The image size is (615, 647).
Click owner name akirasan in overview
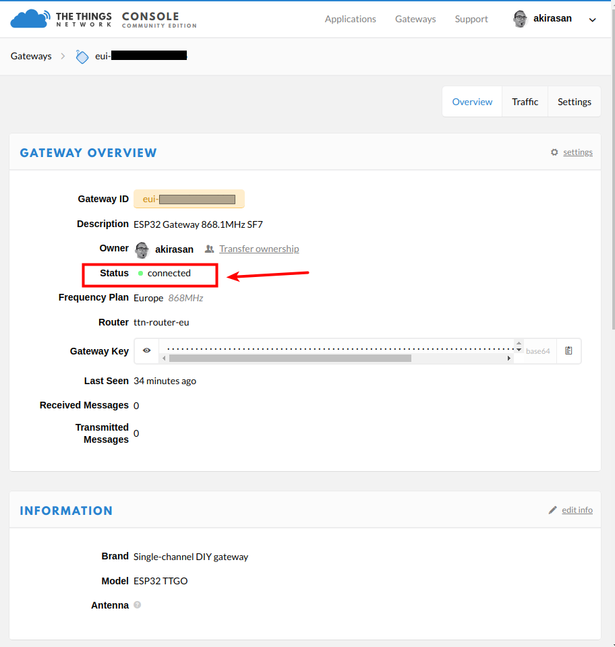(x=174, y=249)
